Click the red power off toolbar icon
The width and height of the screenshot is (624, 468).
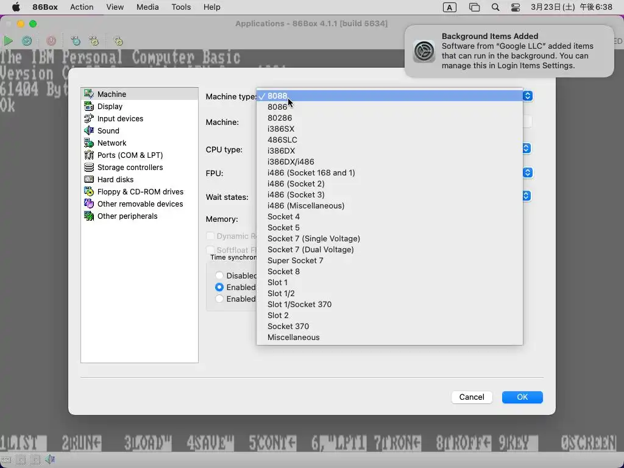click(51, 41)
